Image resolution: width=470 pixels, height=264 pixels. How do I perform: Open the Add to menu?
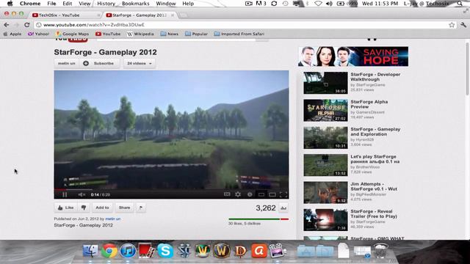tap(102, 208)
